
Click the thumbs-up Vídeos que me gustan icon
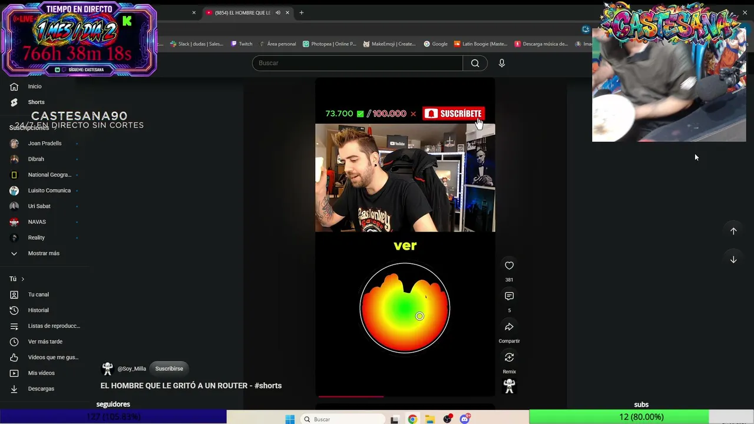tap(14, 357)
